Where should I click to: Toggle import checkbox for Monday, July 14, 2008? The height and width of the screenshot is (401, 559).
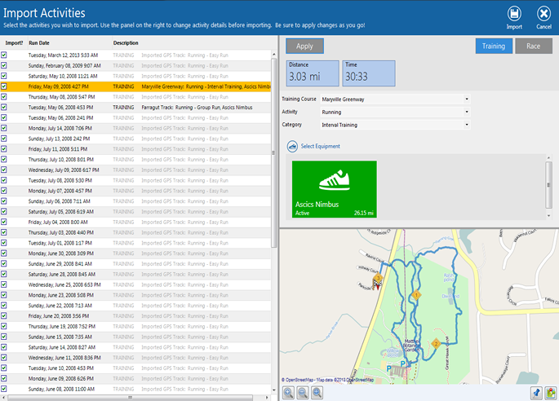[x=4, y=128]
